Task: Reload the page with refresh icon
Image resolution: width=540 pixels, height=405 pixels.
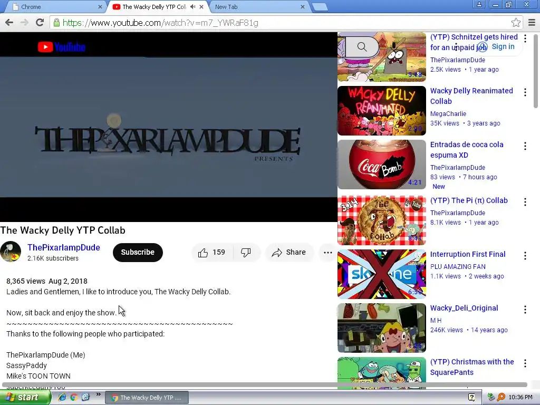Action: [40, 23]
